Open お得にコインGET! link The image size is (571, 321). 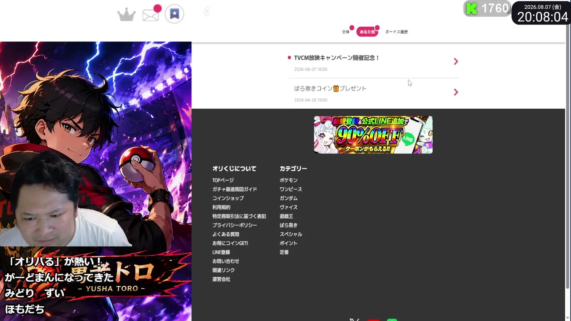[x=230, y=243]
